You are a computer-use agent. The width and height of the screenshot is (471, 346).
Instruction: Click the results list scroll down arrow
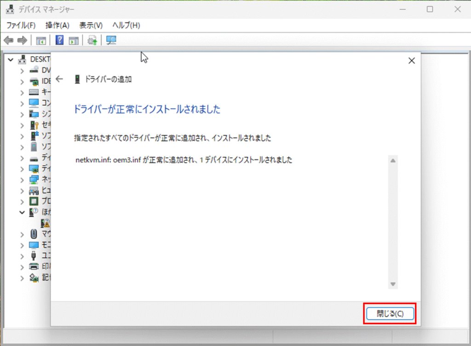(x=393, y=284)
